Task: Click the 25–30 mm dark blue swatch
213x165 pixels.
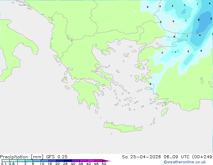Action: (68, 161)
